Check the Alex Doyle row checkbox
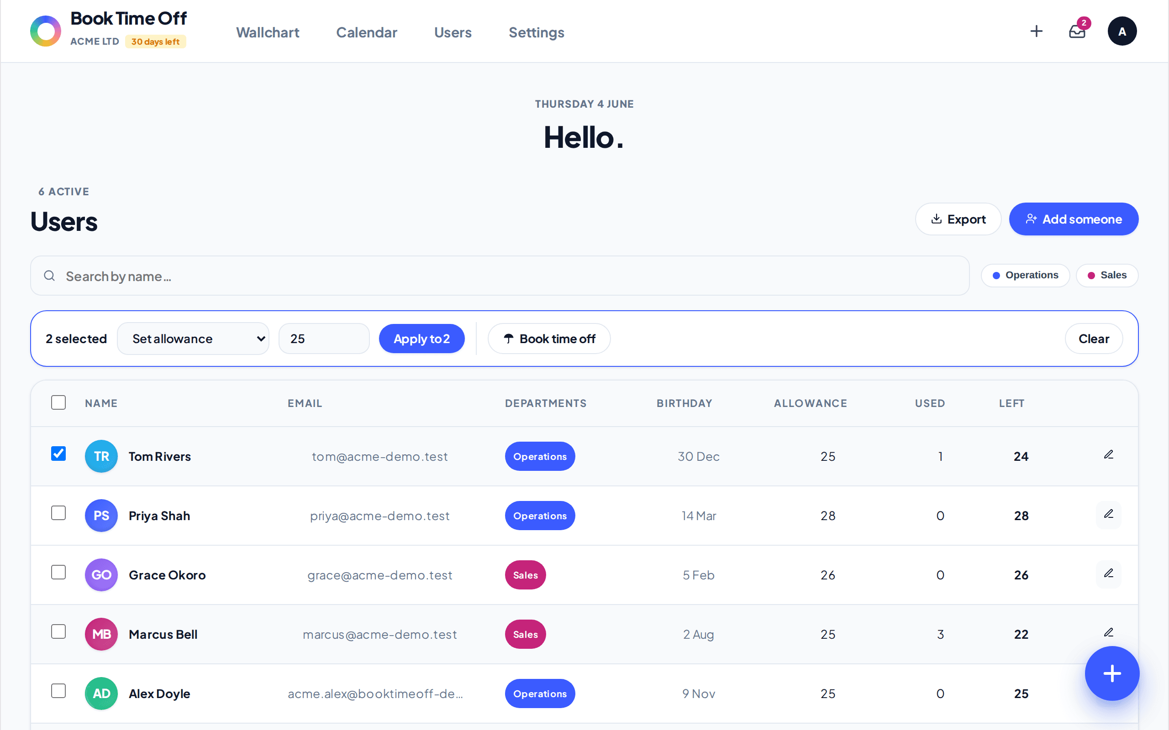This screenshot has width=1169, height=730. (x=58, y=691)
